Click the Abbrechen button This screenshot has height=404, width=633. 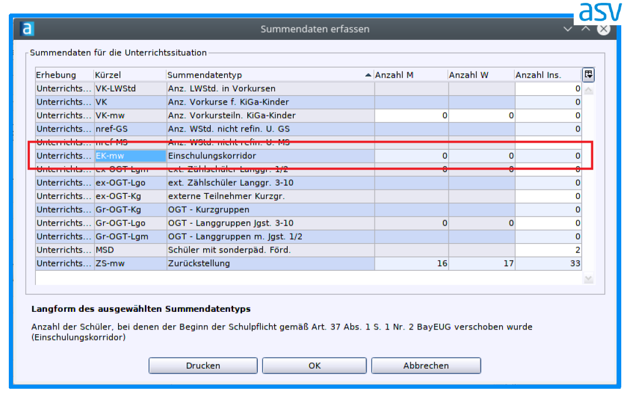coord(426,366)
